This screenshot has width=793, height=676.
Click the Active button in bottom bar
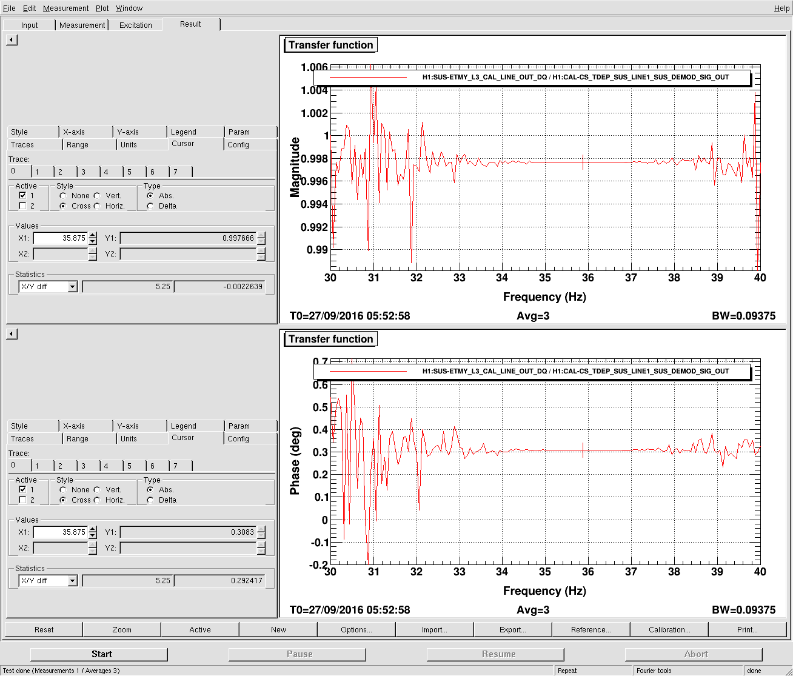click(200, 630)
